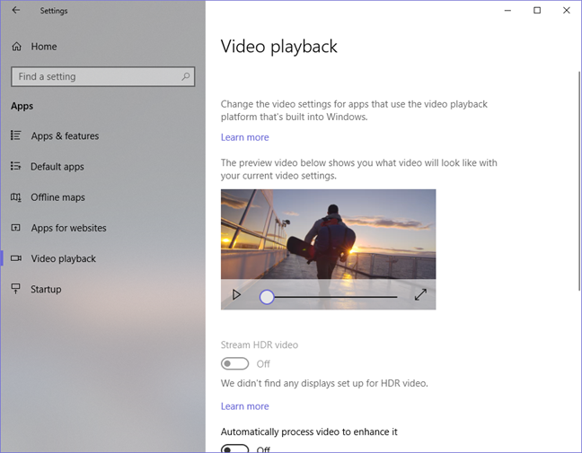The image size is (582, 453).
Task: Click the Startup icon in sidebar
Action: coord(16,289)
